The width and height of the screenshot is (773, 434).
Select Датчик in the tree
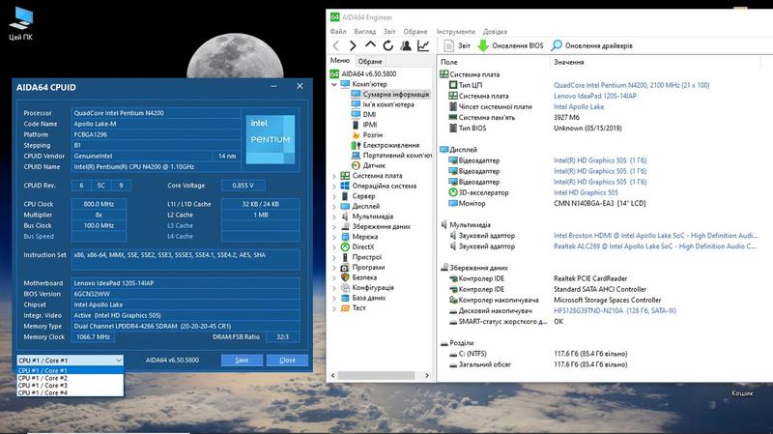[373, 165]
